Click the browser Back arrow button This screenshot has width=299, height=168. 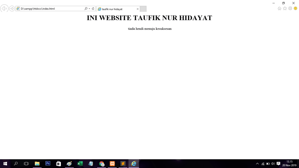(x=4, y=8)
